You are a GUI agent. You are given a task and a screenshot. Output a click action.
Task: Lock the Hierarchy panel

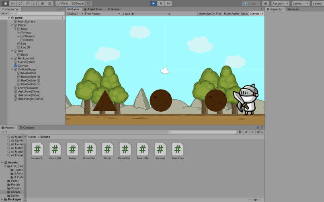pyautogui.click(x=58, y=9)
